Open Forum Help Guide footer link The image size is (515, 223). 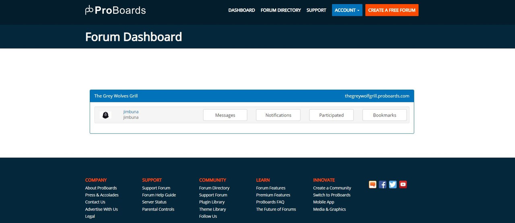tap(159, 195)
